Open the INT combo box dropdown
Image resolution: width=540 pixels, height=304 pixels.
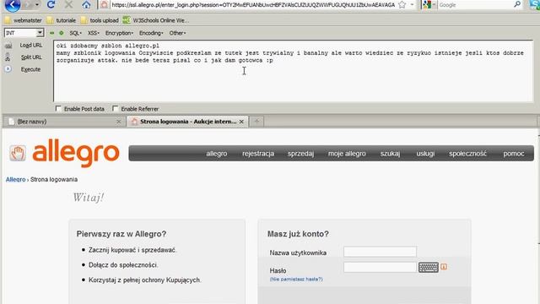point(40,33)
